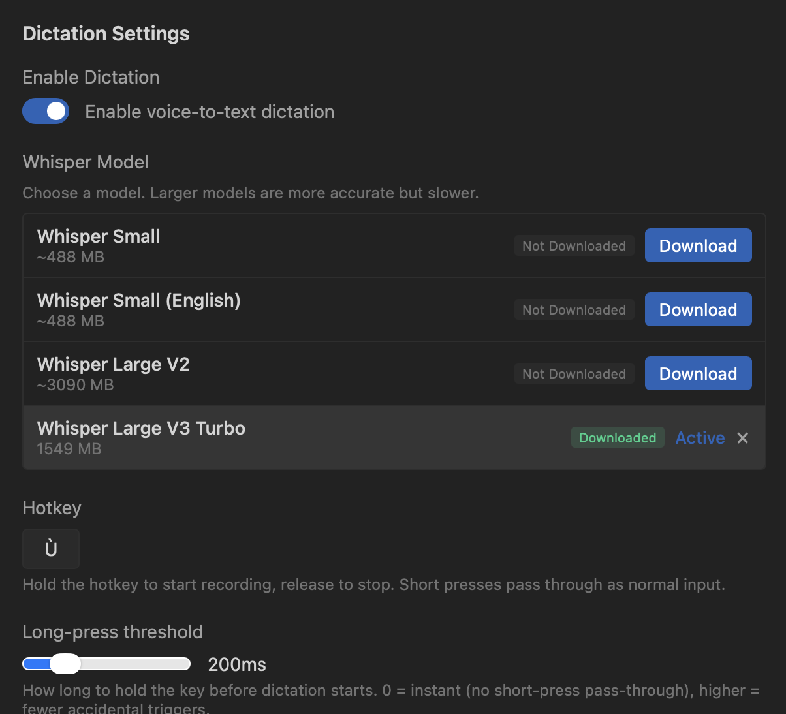Click the X to delete Whisper Large V3 Turbo
786x714 pixels.
click(x=743, y=438)
